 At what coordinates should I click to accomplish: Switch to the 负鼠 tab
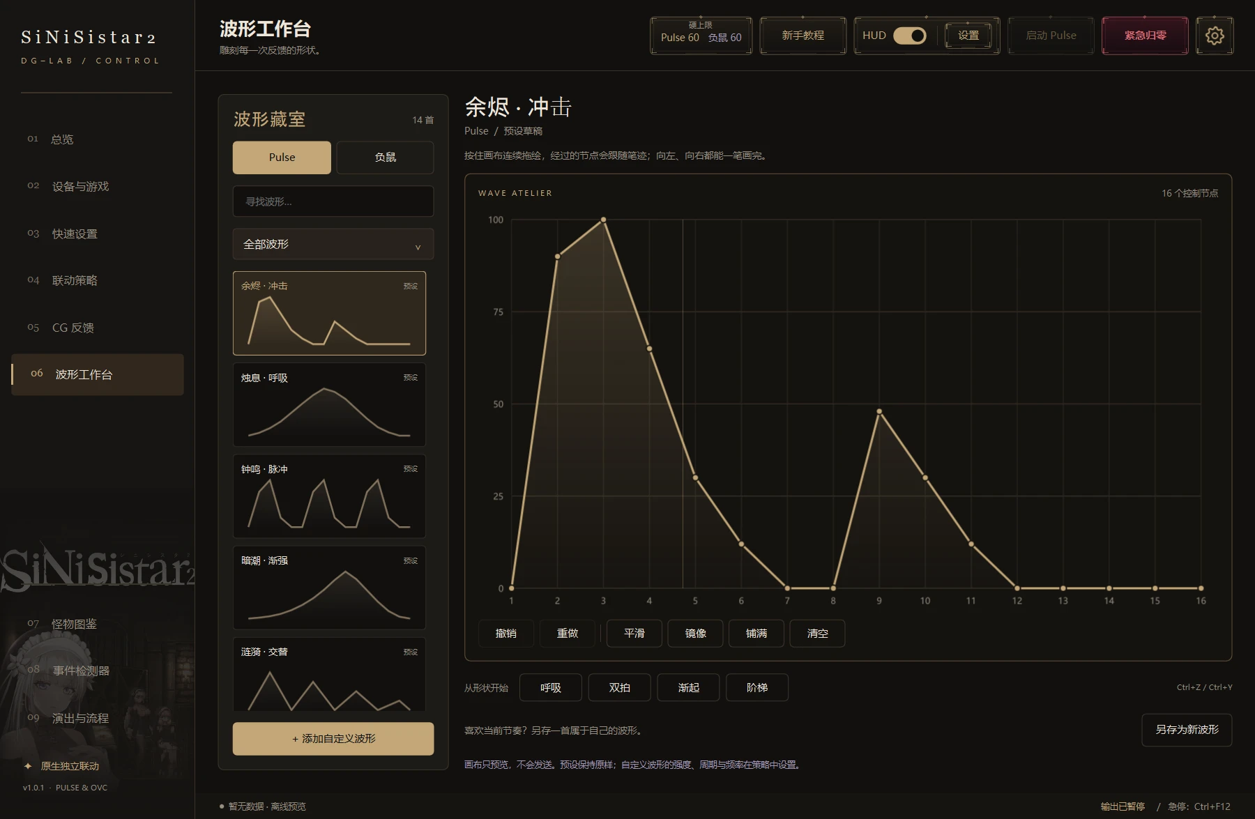(x=385, y=158)
